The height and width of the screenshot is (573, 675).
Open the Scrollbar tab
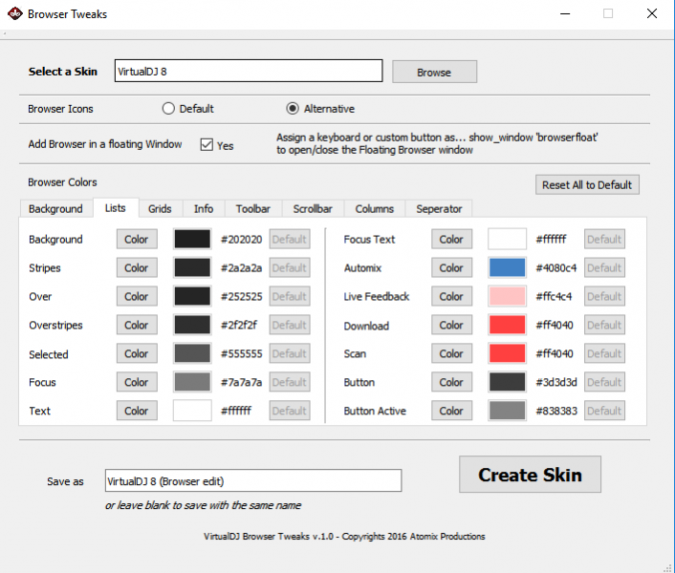click(313, 209)
